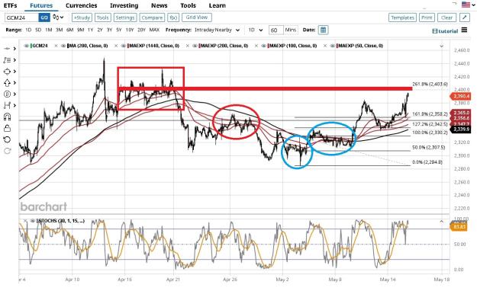Image resolution: width=477 pixels, height=291 pixels.
Task: Click the GCM24 symbol input field
Action: (x=21, y=18)
